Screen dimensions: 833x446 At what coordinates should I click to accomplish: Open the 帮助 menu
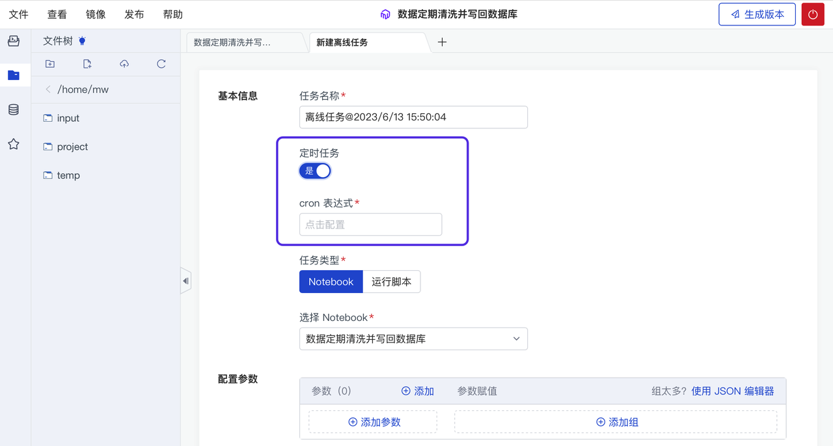tap(172, 14)
